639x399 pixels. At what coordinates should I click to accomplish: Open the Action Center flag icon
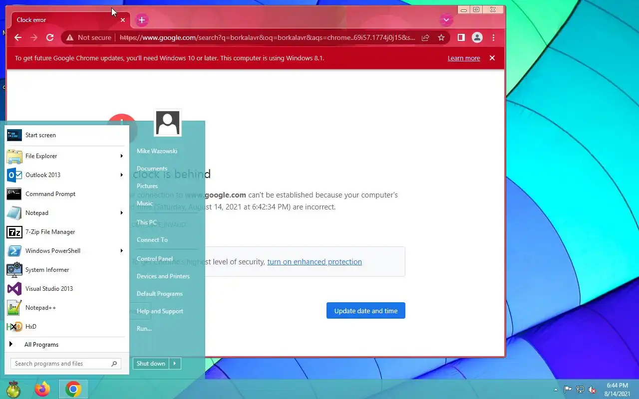568,390
